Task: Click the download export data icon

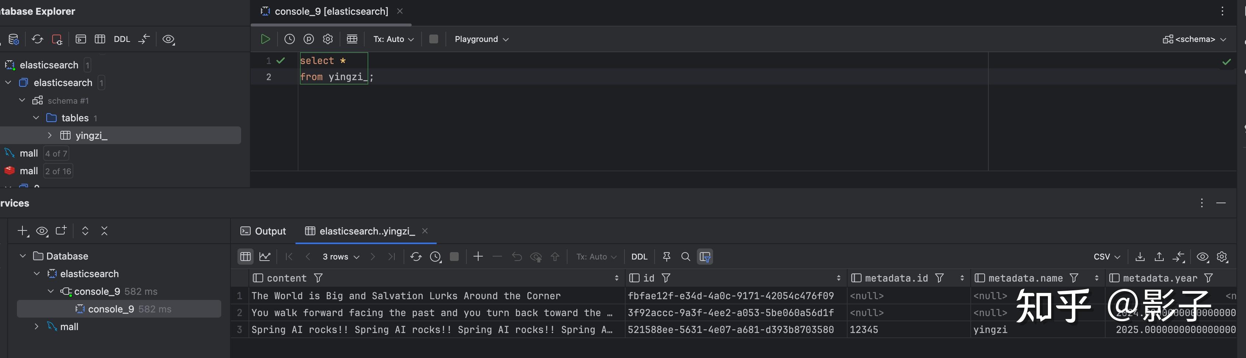Action: click(1139, 257)
